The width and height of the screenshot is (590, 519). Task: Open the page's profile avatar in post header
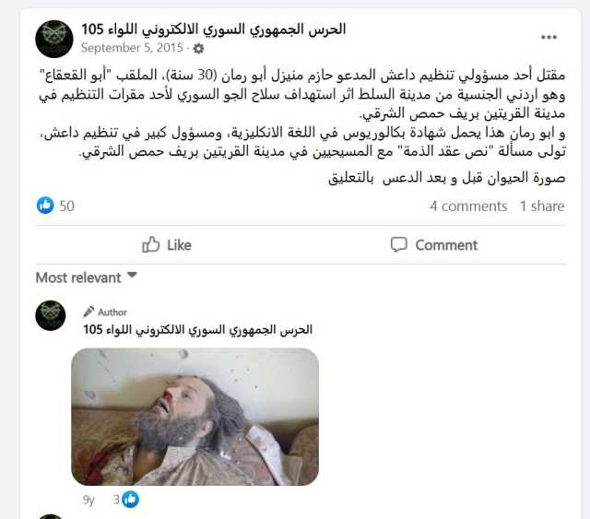54,39
